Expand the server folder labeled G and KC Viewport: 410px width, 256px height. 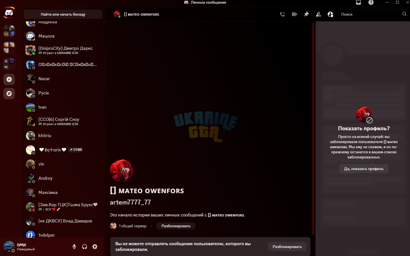coord(9,64)
